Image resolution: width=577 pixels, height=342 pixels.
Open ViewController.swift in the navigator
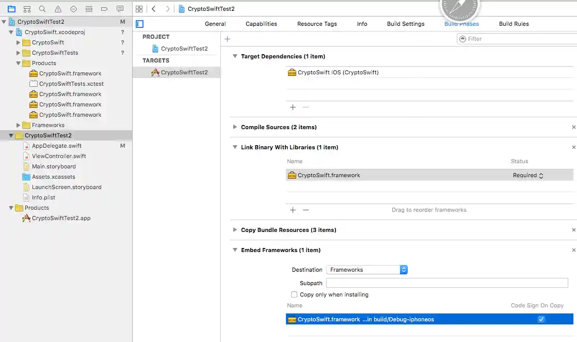pos(59,156)
